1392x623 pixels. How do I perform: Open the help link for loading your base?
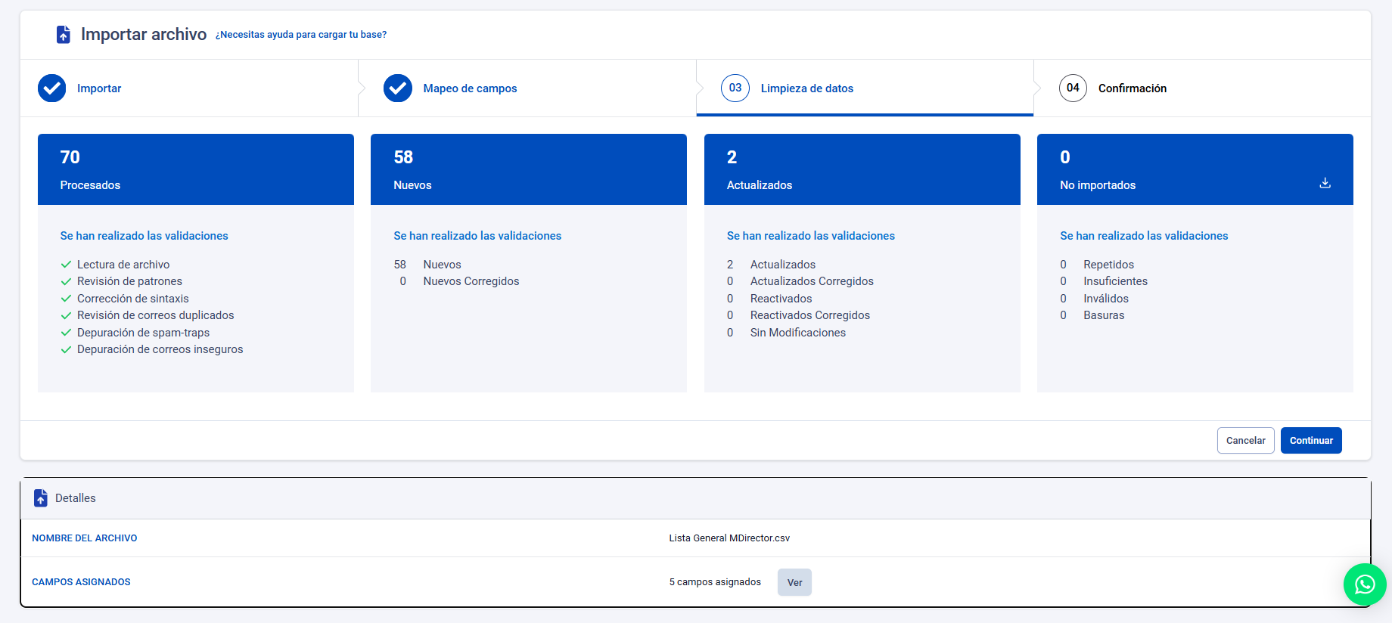[301, 35]
